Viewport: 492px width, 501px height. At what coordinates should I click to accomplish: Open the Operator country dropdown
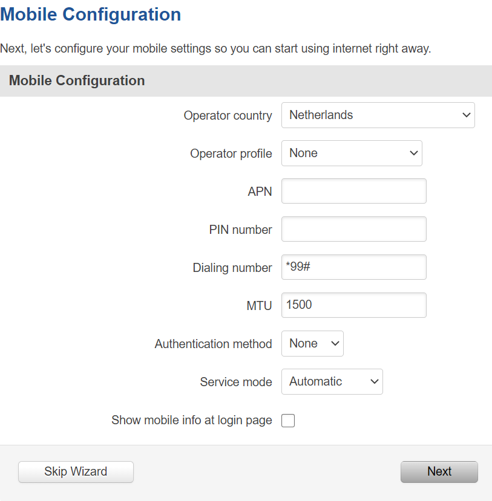pos(378,115)
